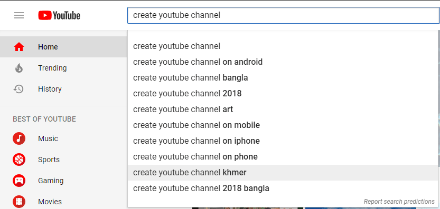
Task: Select the Home house icon
Action: 19,47
